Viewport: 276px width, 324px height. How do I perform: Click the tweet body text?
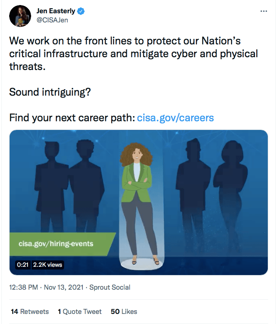click(133, 54)
